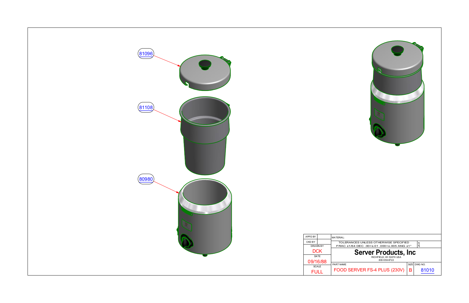Image resolution: width=469 pixels, height=303 pixels.
Task: Click the 'CKD BY' label
Action: tap(311, 242)
